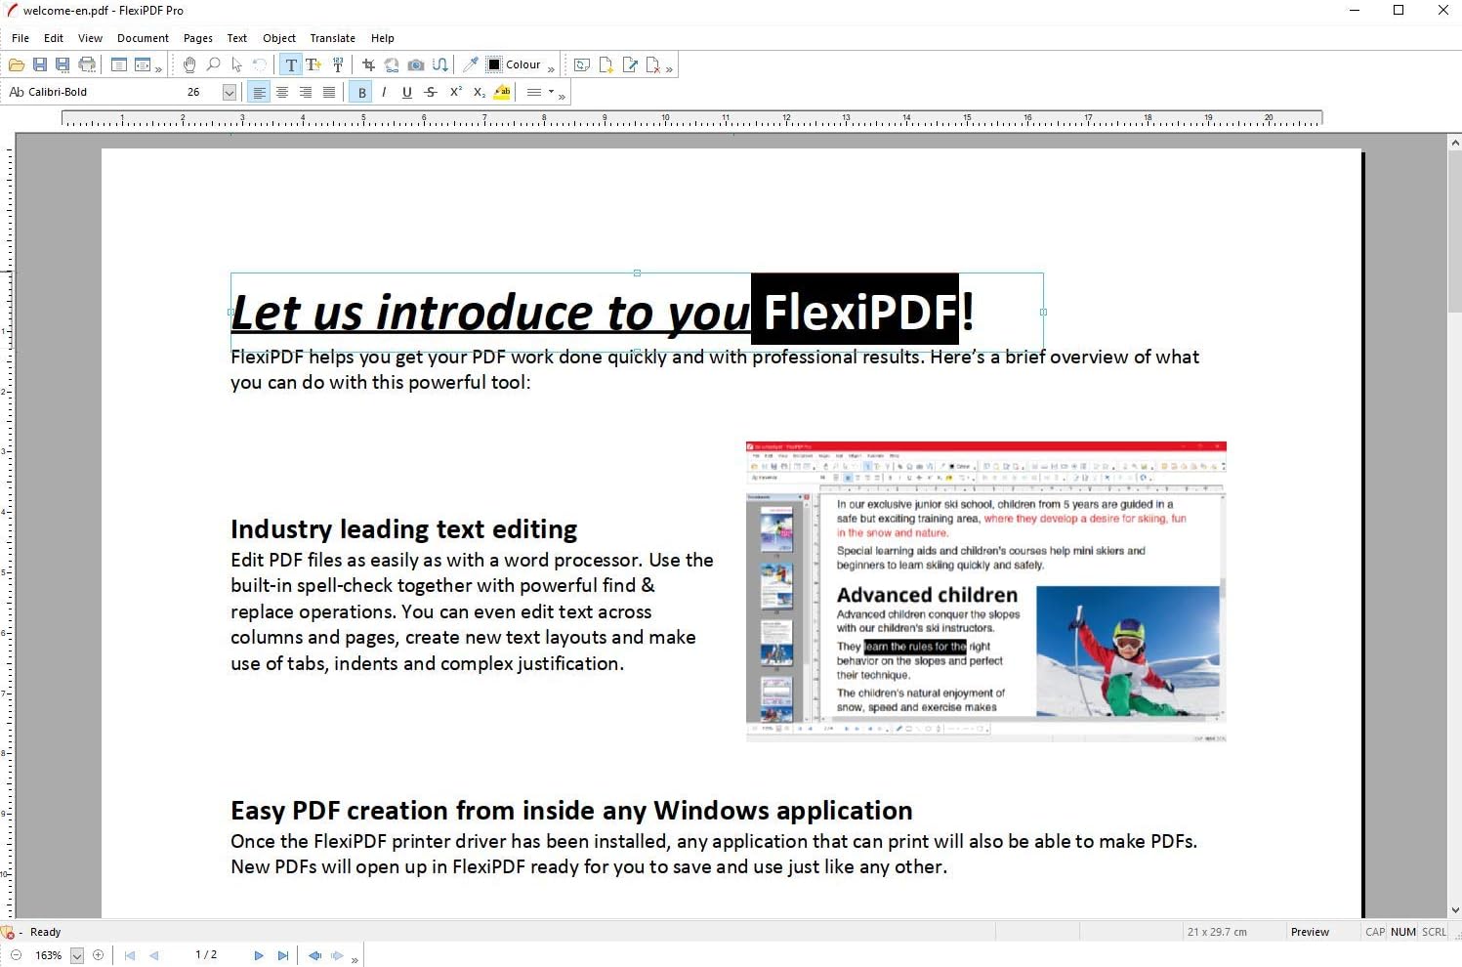Zoom in with the plus circle button
Viewport: 1462px width, 967px height.
click(98, 955)
